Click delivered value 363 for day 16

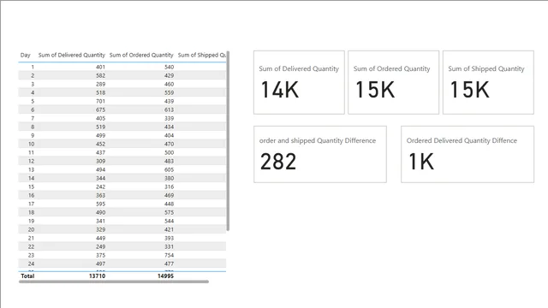tap(100, 195)
